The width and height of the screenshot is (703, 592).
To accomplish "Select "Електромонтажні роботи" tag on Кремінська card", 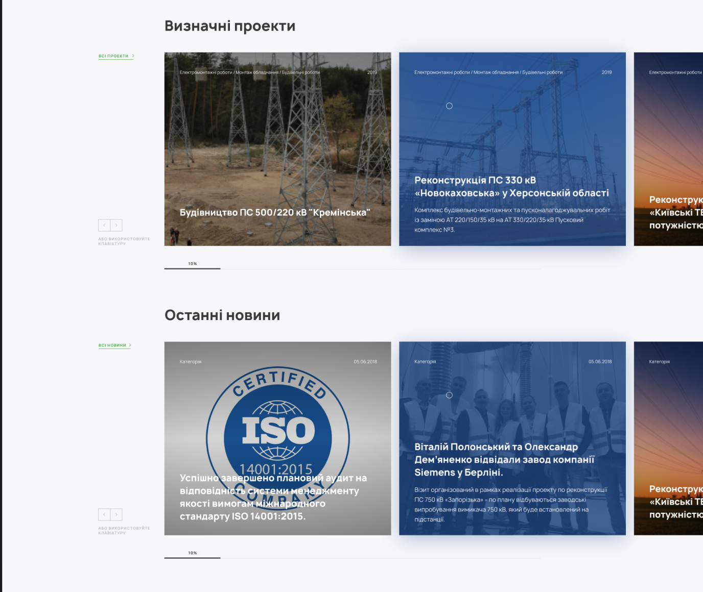I will pyautogui.click(x=206, y=72).
